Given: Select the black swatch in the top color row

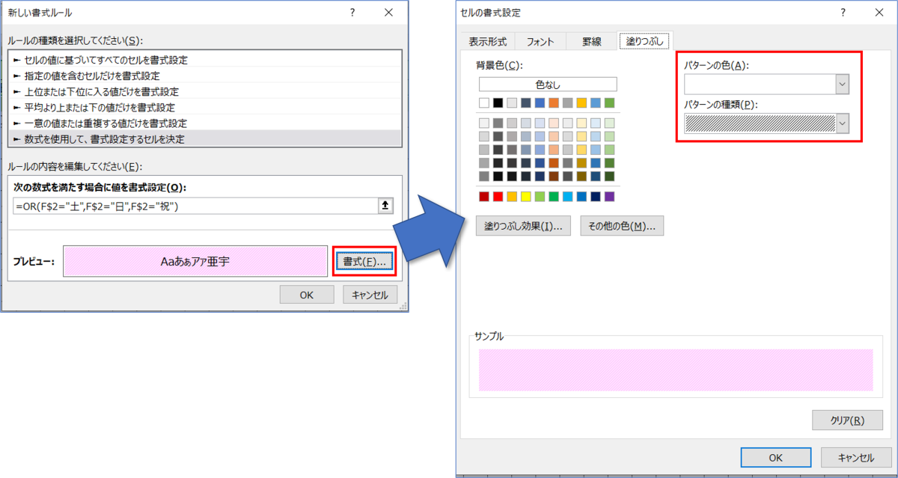Looking at the screenshot, I should tap(498, 102).
